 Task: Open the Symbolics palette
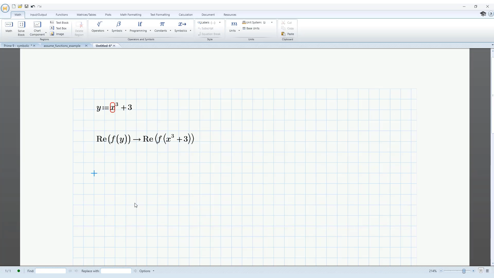coord(181,27)
